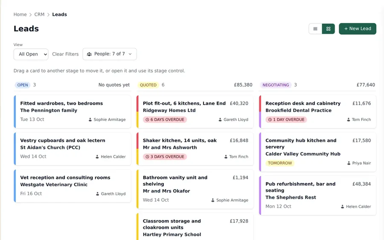Click person icon beside Priya Nair

click(349, 163)
